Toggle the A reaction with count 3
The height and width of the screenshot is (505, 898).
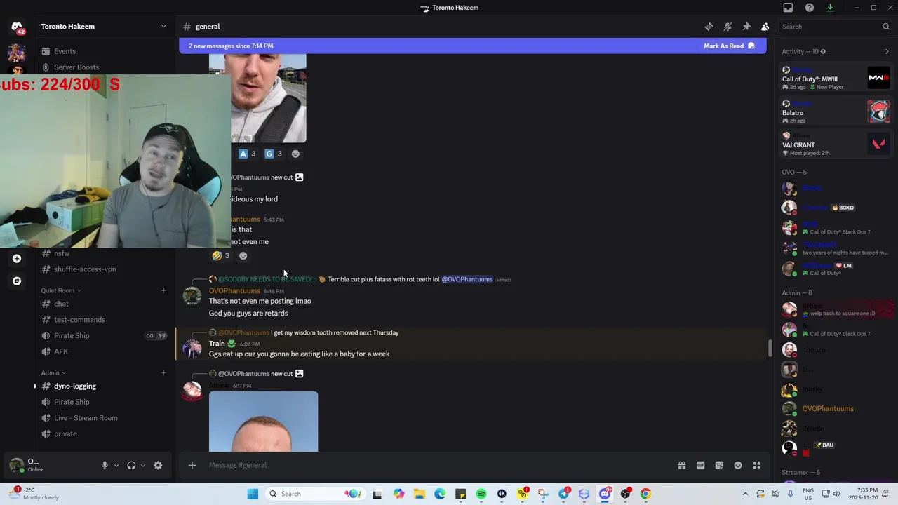[x=247, y=154]
